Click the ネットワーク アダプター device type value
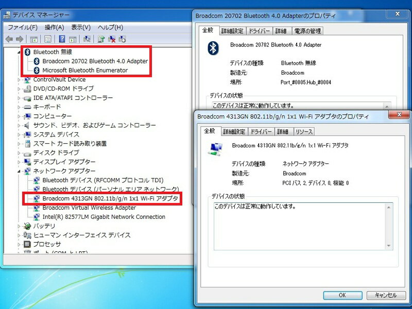 point(306,164)
